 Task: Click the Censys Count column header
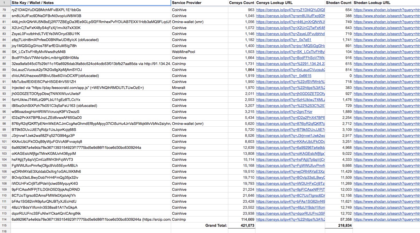point(241,3)
